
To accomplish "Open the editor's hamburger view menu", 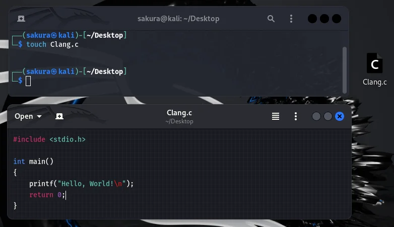I will pos(276,116).
